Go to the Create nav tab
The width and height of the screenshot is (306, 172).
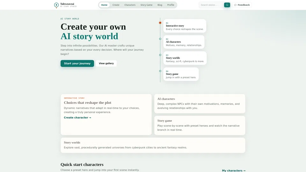tap(116, 5)
